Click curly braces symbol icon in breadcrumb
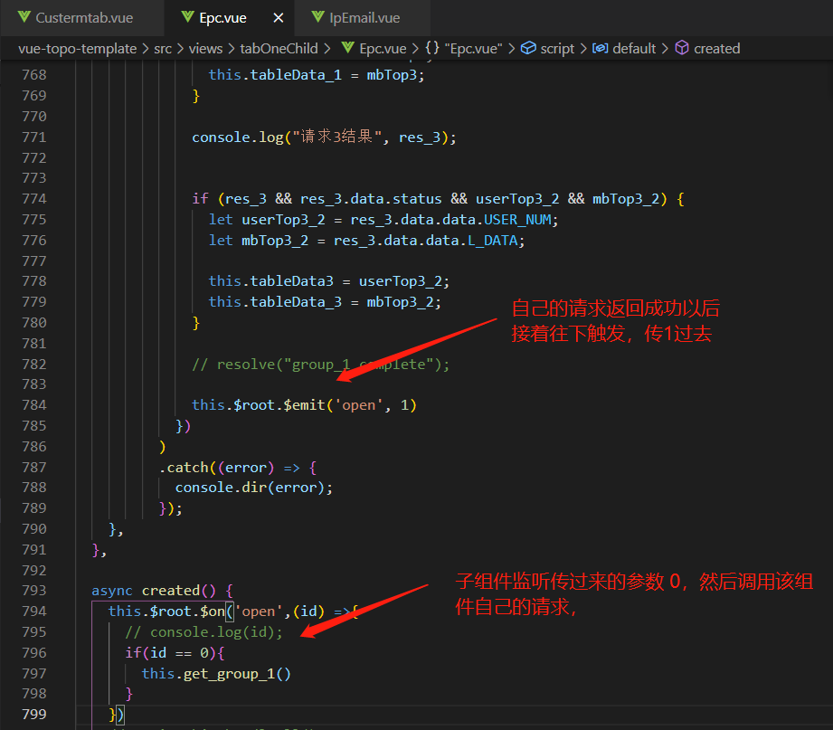 [x=432, y=48]
